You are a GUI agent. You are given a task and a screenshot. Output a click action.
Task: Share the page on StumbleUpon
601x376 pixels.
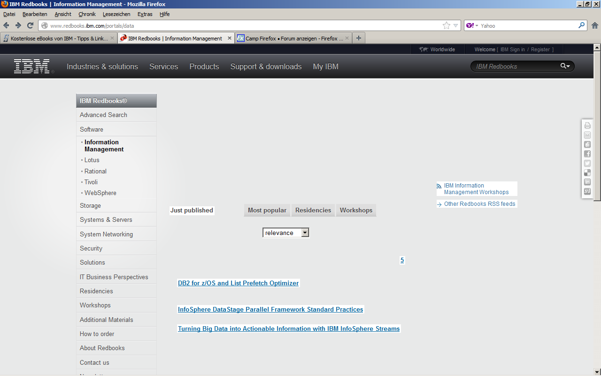587,191
